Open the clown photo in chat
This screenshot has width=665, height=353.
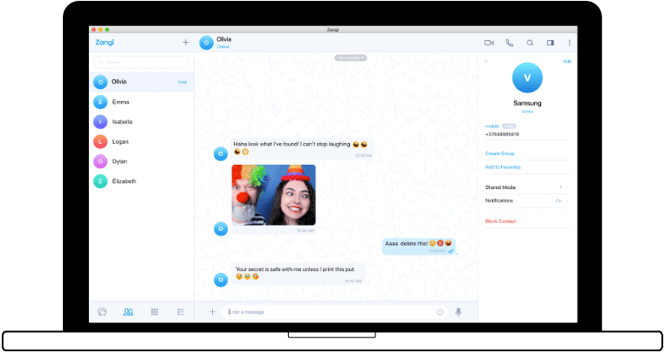point(273,195)
